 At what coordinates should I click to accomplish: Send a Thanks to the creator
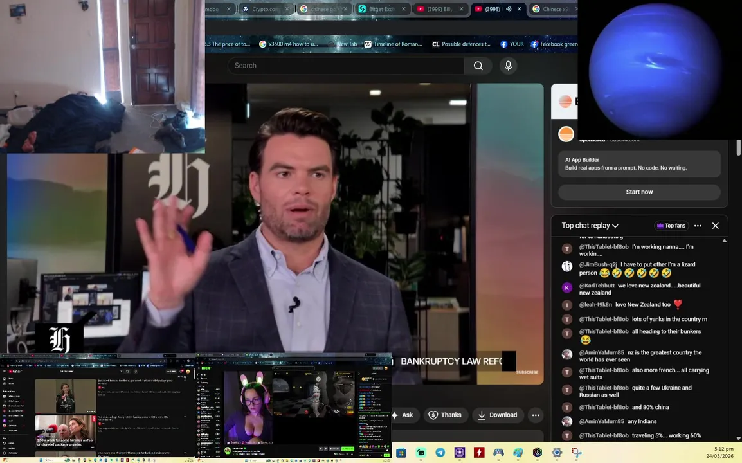click(x=445, y=415)
